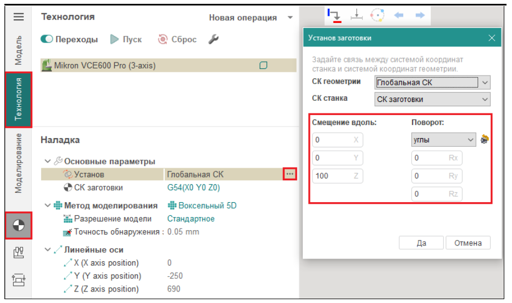Collapse the Линейные оси section
Viewport: 512px width, 303px height.
pos(47,250)
